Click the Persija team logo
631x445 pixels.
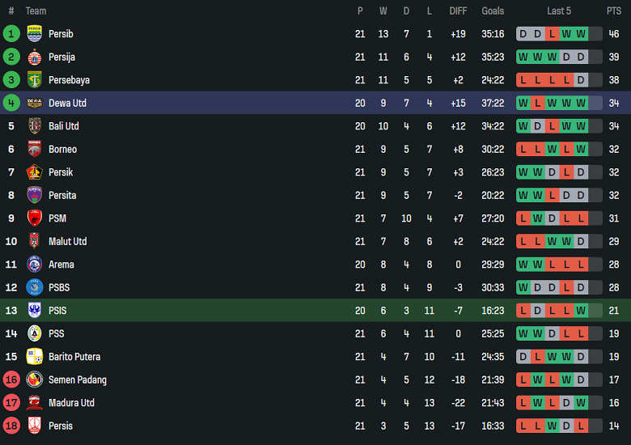(x=35, y=57)
